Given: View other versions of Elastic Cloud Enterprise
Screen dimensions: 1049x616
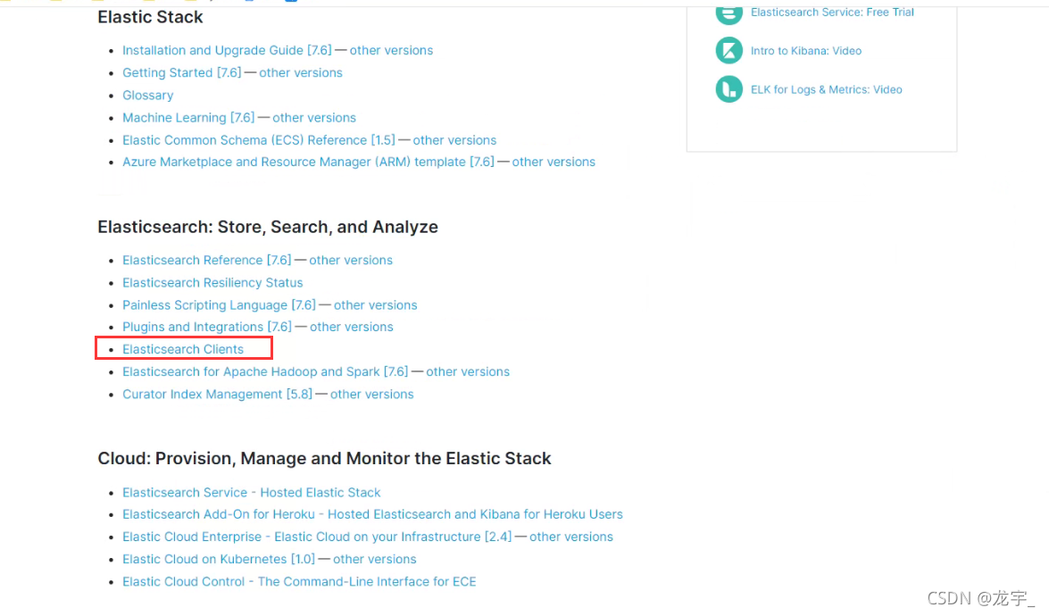Looking at the screenshot, I should point(570,537).
